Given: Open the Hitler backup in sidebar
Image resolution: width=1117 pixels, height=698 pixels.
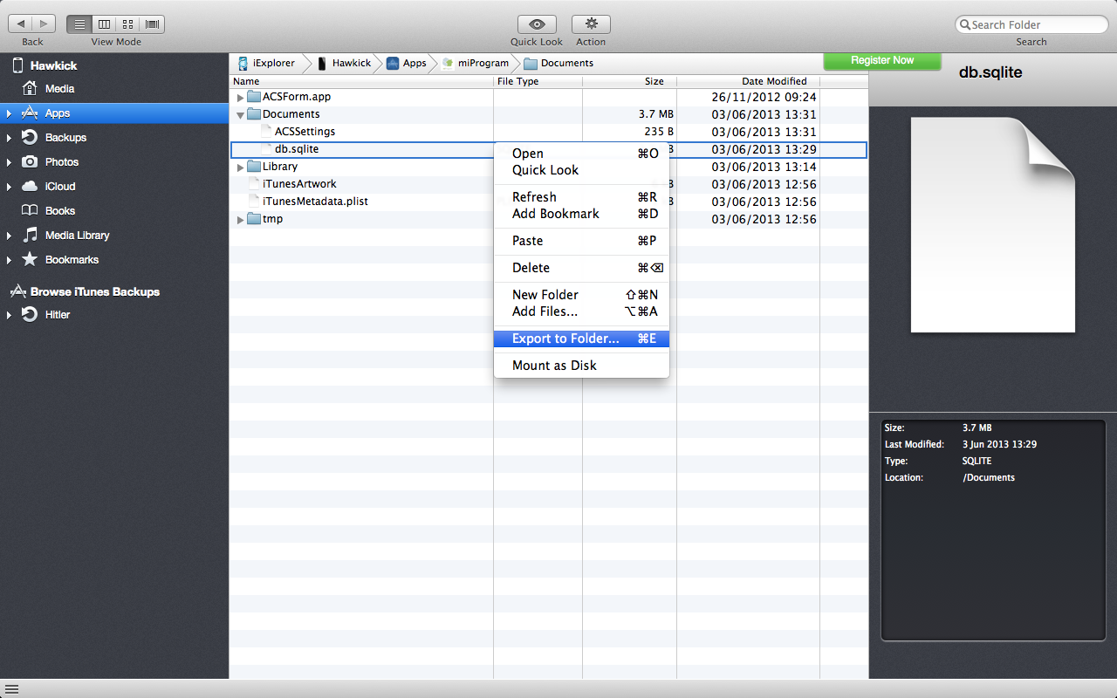Looking at the screenshot, I should pos(114,315).
